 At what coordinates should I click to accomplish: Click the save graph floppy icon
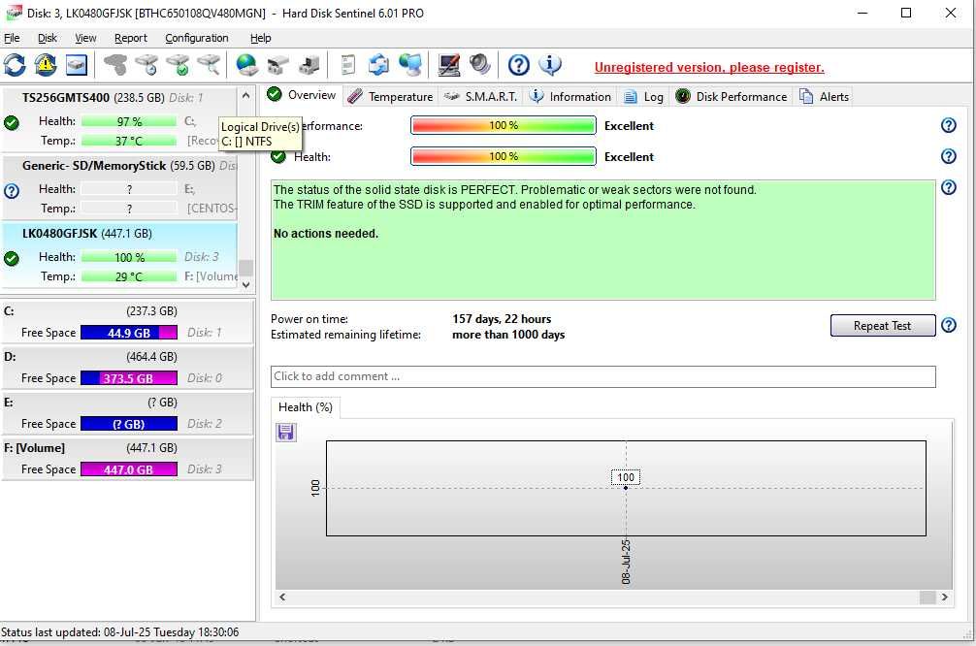tap(285, 432)
